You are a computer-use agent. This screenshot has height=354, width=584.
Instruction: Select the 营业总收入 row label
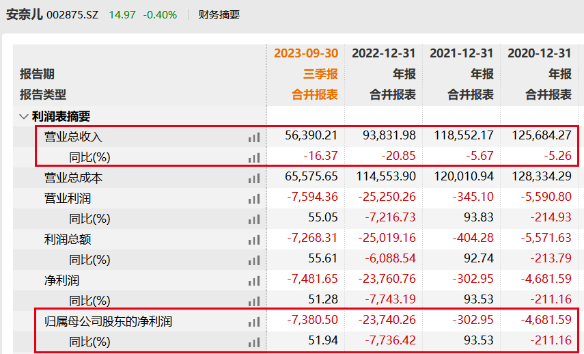pos(73,137)
